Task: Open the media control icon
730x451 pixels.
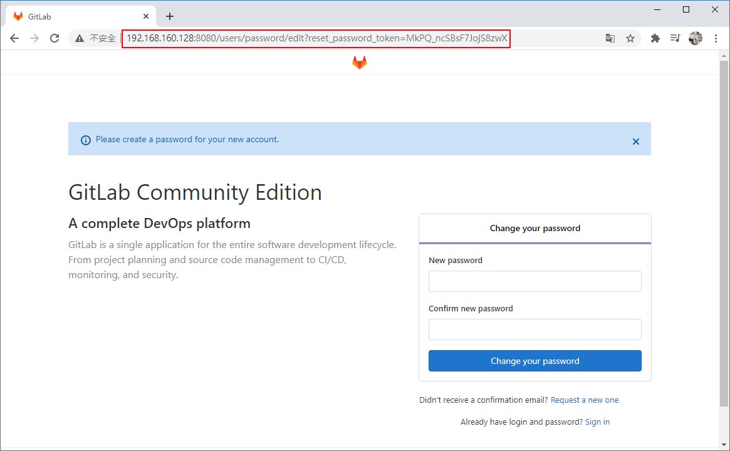Action: coord(675,38)
